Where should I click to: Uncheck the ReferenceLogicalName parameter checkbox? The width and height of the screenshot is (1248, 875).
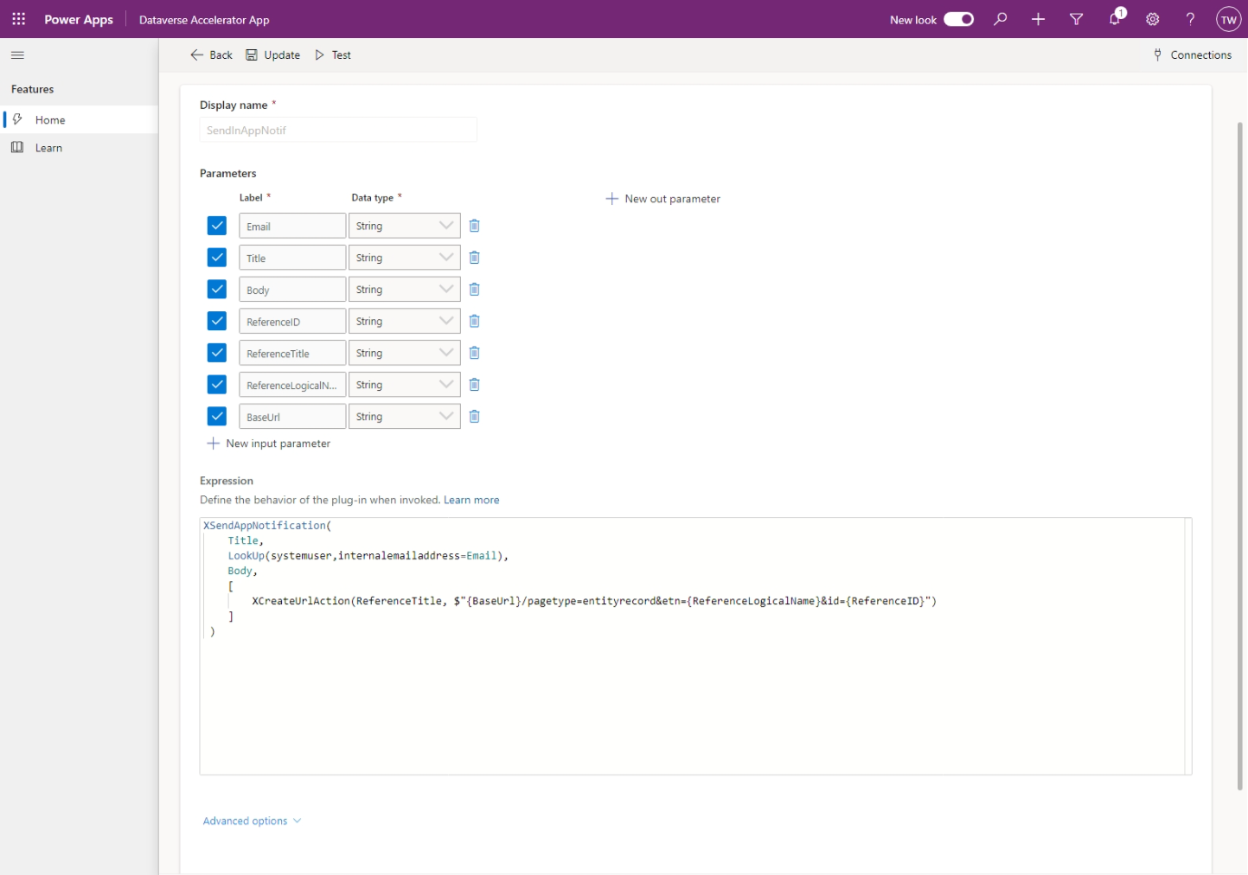coord(217,385)
